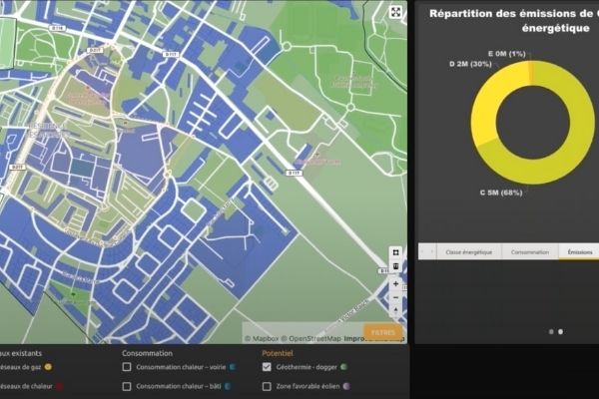Click the Géothermie - dogger green legend dot
599x399 pixels.
click(x=344, y=367)
